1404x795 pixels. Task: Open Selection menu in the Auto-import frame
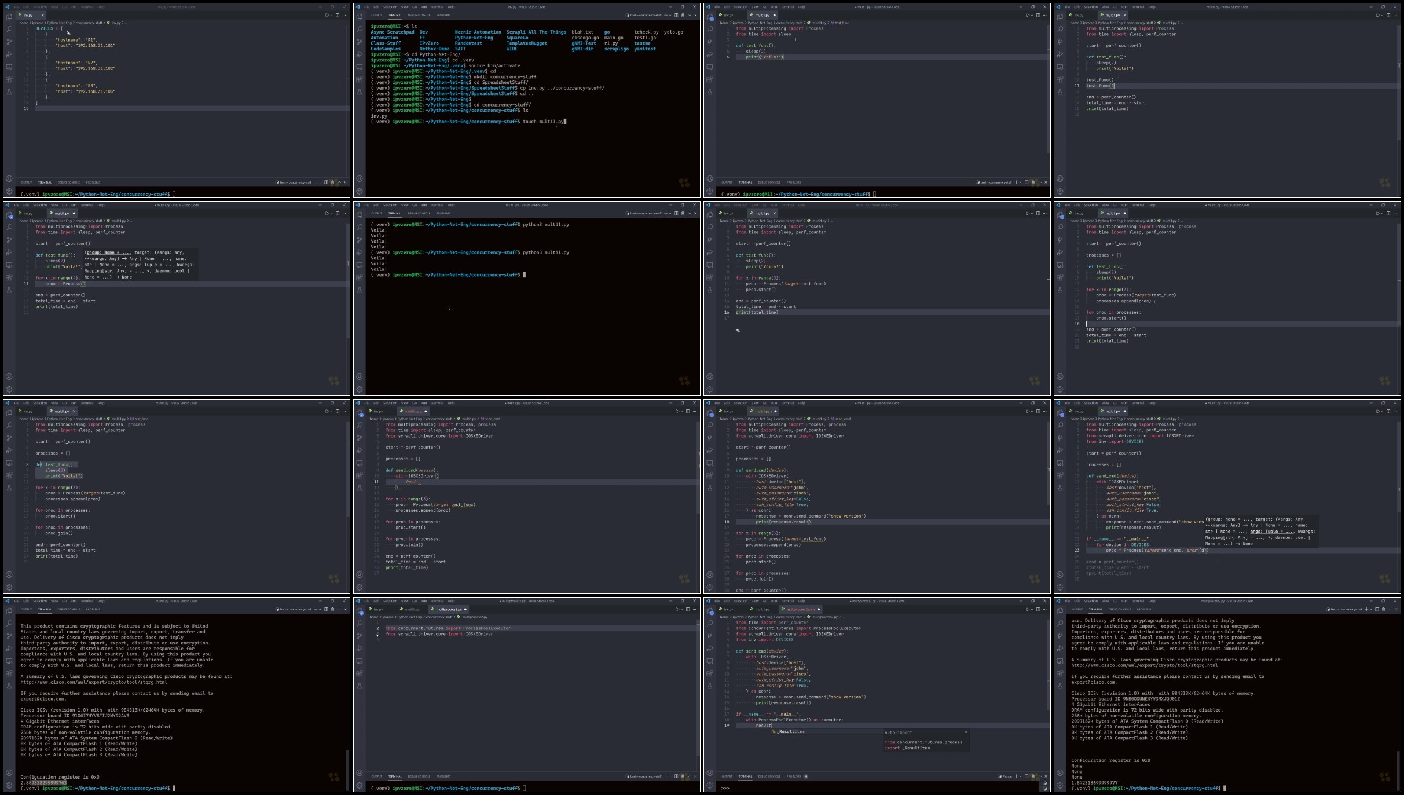point(740,601)
